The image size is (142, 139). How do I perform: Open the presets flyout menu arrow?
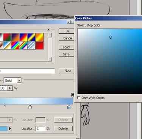click(48, 30)
